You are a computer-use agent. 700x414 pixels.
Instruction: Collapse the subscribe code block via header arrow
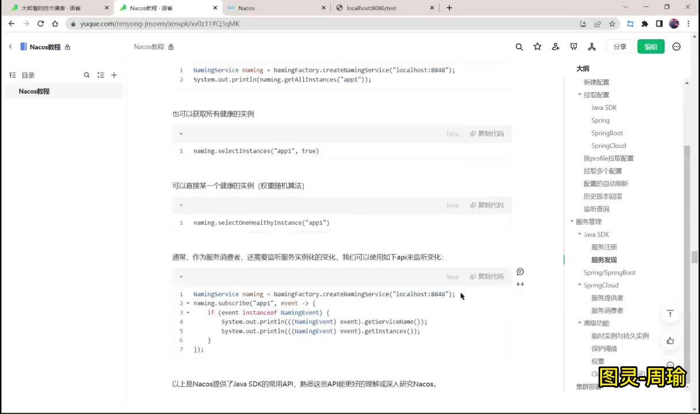(181, 277)
